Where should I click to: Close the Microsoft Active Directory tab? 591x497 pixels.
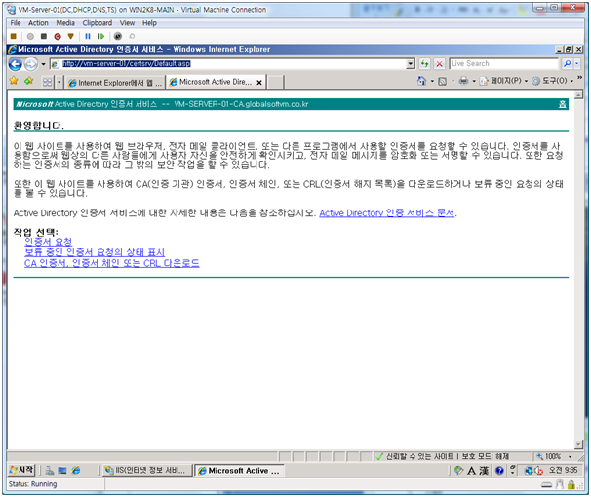pos(259,83)
